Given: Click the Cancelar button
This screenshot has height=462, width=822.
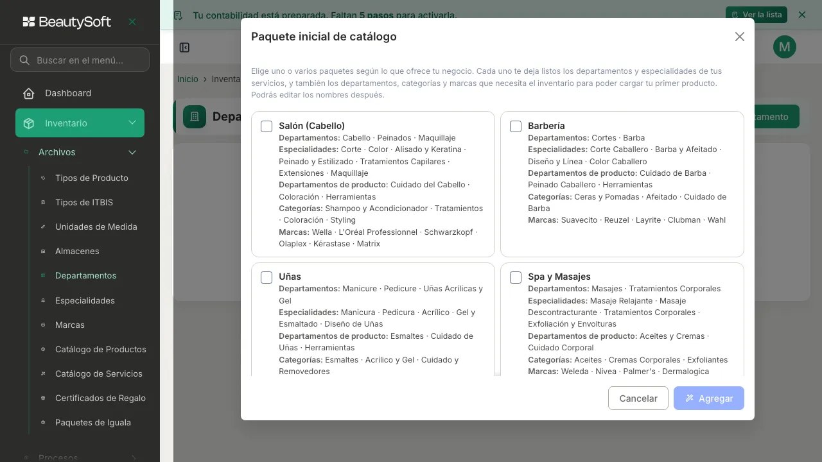Looking at the screenshot, I should [638, 398].
